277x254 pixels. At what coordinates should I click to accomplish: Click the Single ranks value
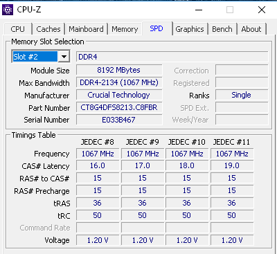[242, 95]
